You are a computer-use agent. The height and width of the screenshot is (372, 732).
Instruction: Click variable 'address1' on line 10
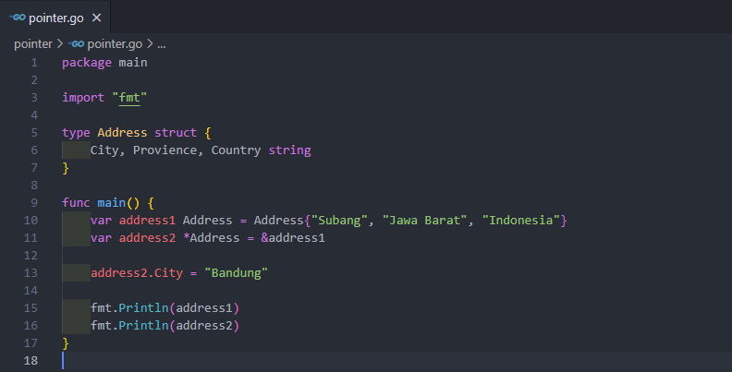[147, 220]
